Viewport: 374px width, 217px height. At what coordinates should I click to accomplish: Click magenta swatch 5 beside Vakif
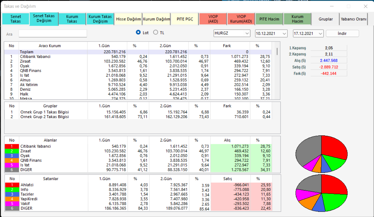[x=12, y=203]
